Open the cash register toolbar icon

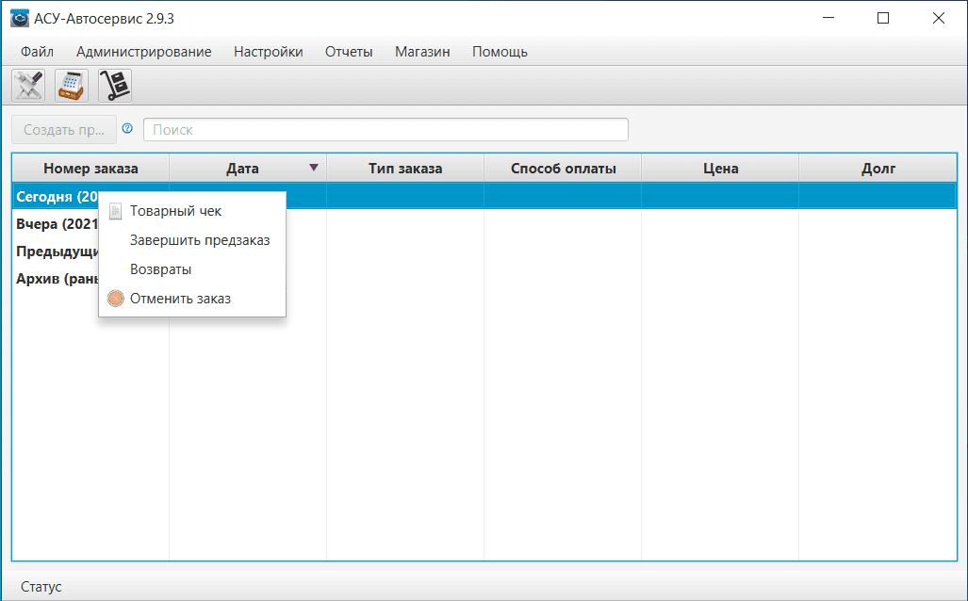coord(72,85)
